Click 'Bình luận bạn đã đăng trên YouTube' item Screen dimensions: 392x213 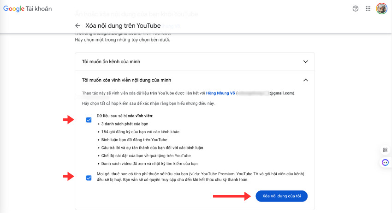[134, 140]
